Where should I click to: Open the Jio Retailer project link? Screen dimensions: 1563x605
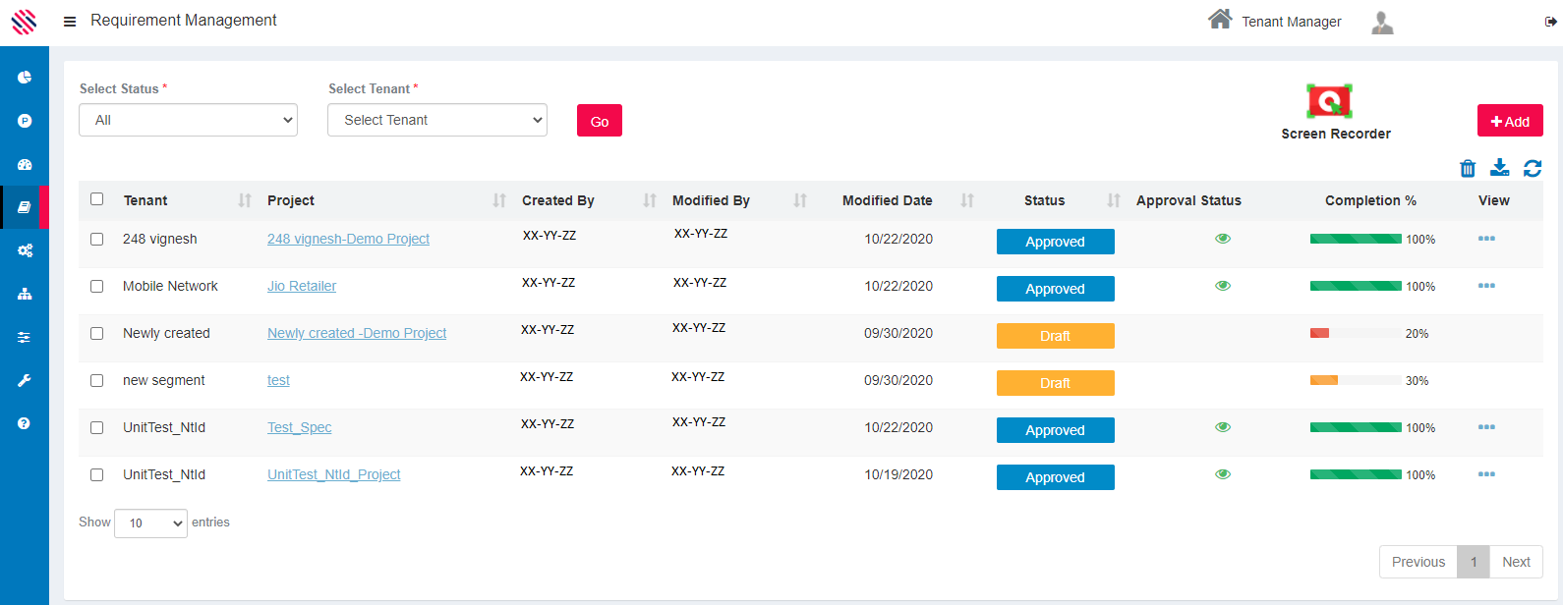pyautogui.click(x=302, y=286)
